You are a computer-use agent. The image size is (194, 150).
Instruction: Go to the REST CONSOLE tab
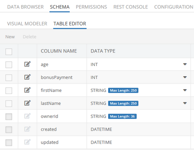tap(130, 7)
